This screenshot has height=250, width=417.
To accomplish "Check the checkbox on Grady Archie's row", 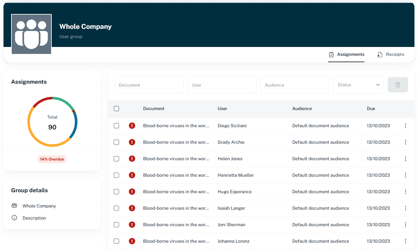I will (x=116, y=142).
